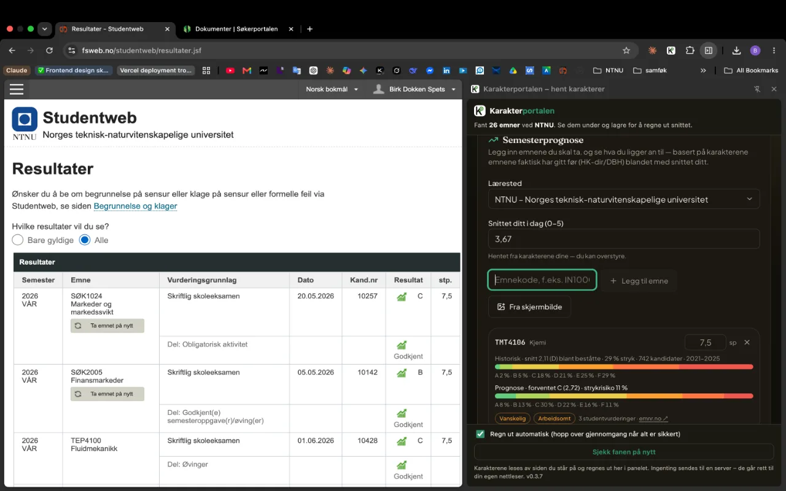This screenshot has width=786, height=491.
Task: Select the Bare gyldige radio button
Action: pos(18,240)
